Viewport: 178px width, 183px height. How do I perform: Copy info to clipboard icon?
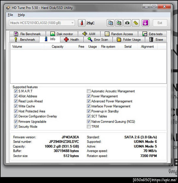[x=110, y=23]
